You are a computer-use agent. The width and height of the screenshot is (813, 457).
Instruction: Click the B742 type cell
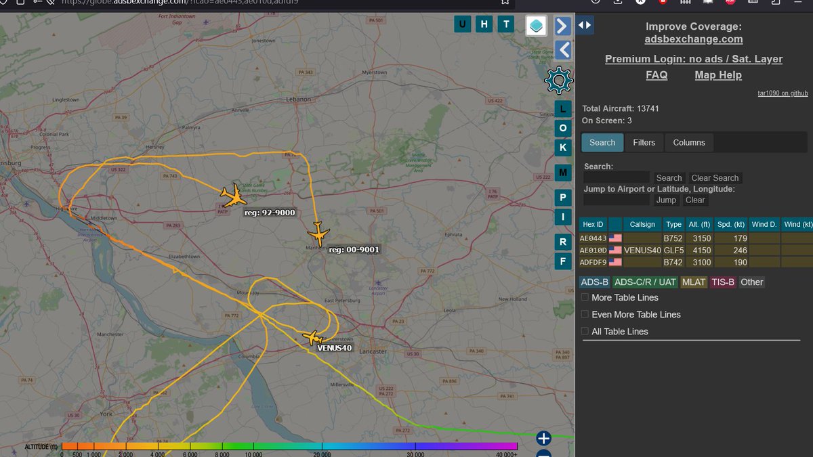[x=673, y=262]
